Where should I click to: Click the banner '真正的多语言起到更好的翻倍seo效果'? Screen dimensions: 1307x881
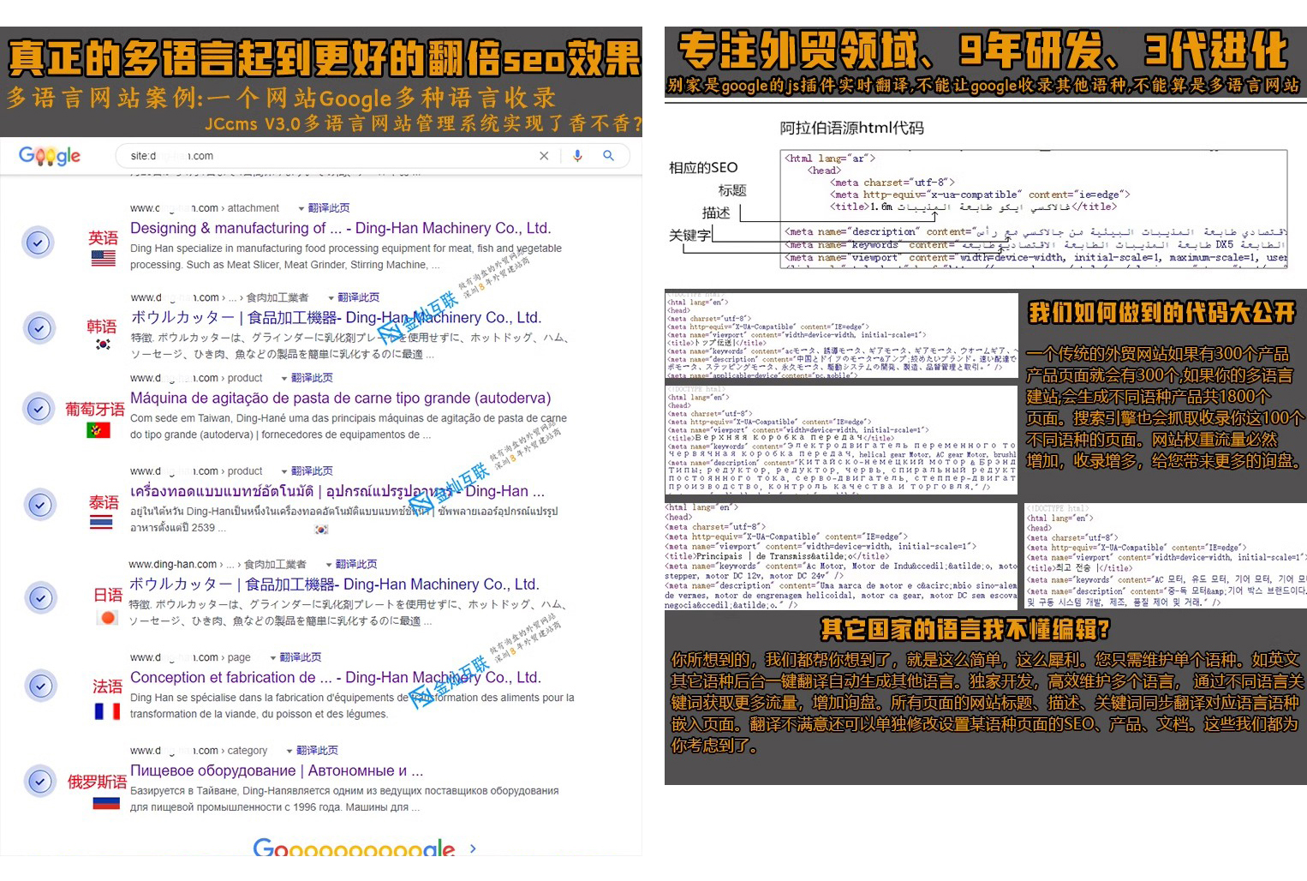[324, 58]
